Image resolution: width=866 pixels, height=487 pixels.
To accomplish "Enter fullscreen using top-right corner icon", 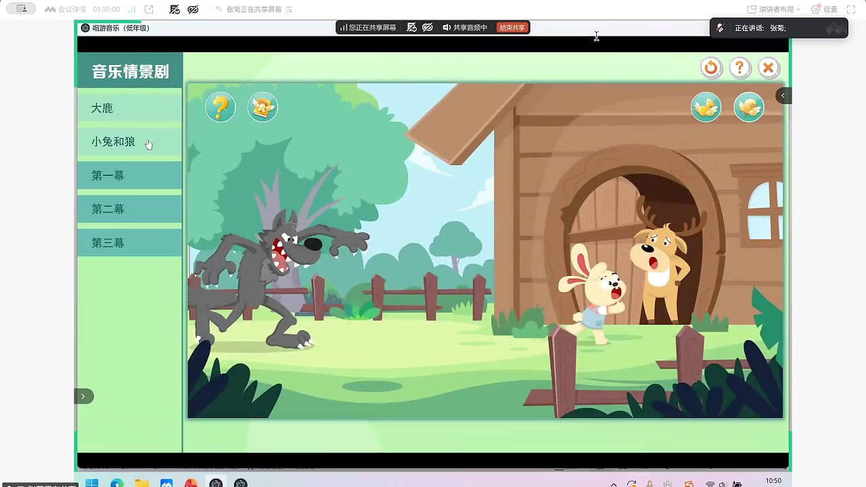I will 851,9.
